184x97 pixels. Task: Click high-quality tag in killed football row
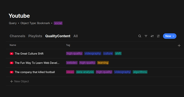104,72
